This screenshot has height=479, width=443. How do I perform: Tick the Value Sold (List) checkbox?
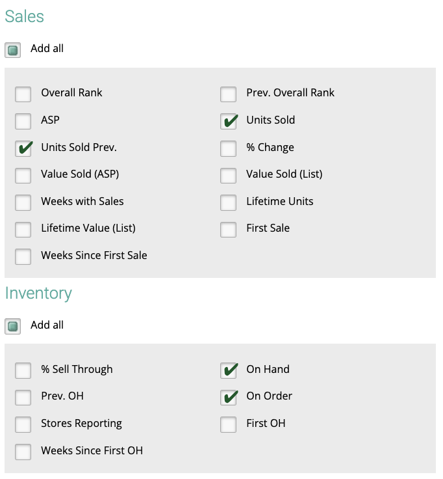(x=228, y=175)
